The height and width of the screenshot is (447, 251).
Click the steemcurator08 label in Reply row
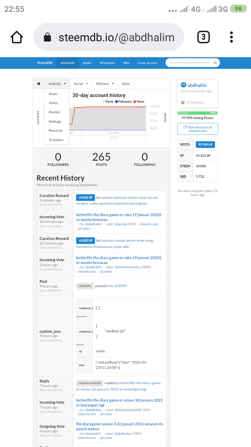(x=90, y=383)
